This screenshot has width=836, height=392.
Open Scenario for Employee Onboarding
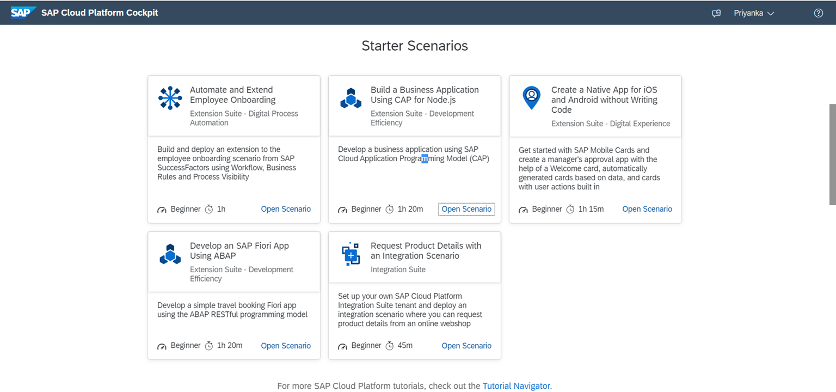coord(286,209)
